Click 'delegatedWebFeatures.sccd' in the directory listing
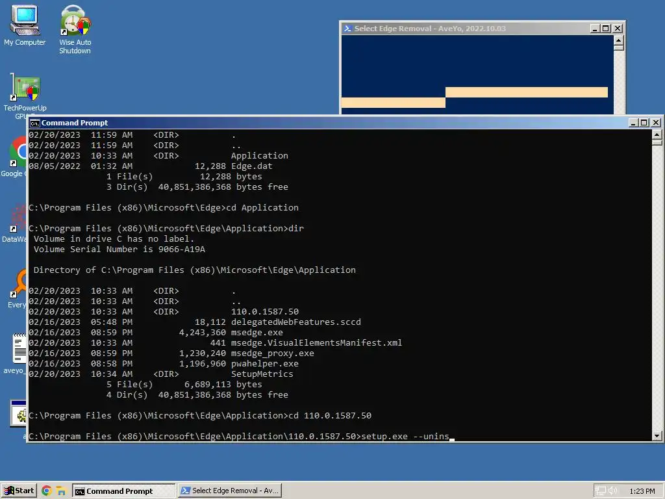This screenshot has height=499, width=665. click(296, 322)
